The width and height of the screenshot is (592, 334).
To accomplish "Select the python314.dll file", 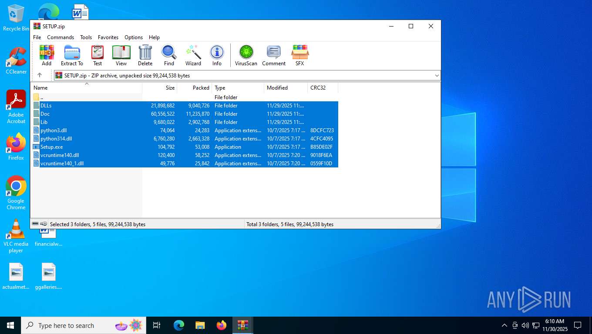I will [x=185, y=139].
